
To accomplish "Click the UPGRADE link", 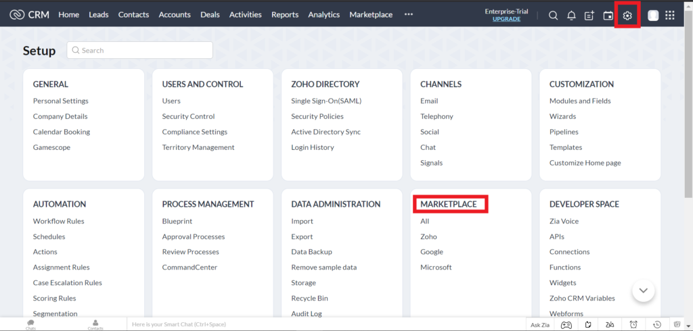I will tap(506, 20).
